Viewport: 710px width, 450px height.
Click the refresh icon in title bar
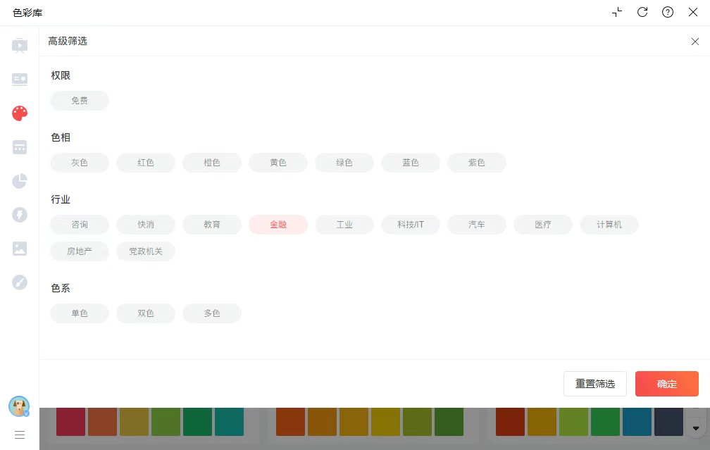pos(642,12)
